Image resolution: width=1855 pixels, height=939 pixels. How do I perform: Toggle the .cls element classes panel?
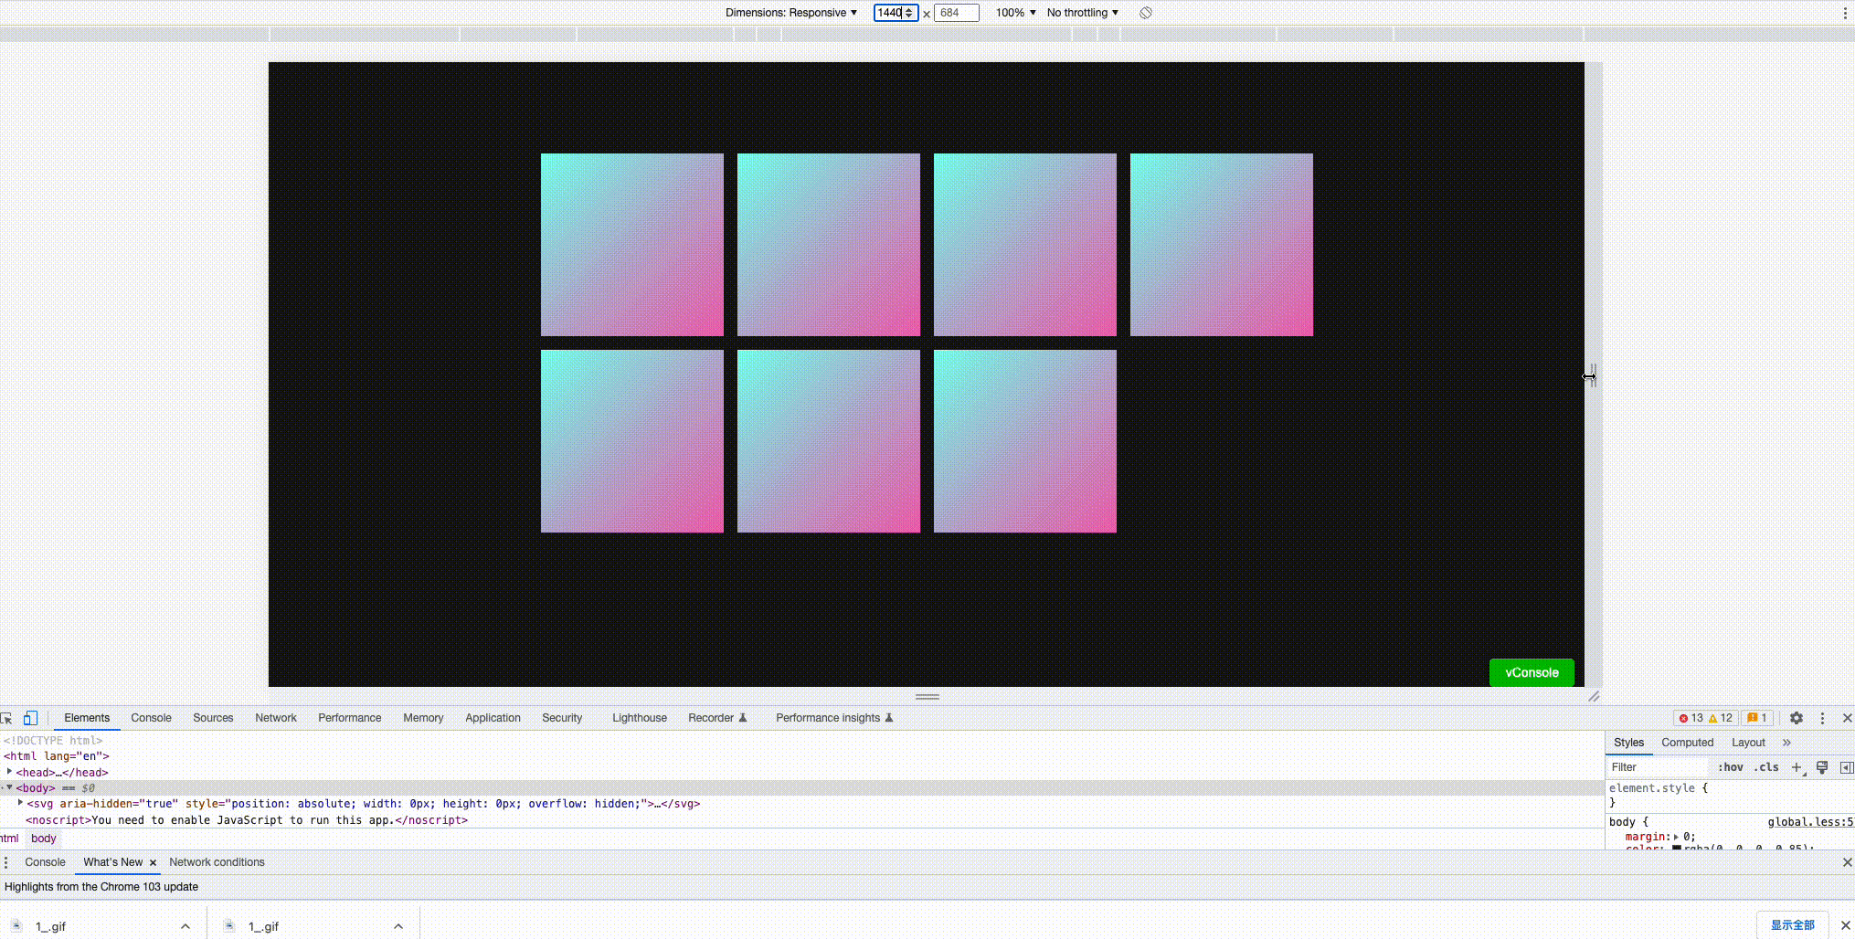click(1767, 767)
